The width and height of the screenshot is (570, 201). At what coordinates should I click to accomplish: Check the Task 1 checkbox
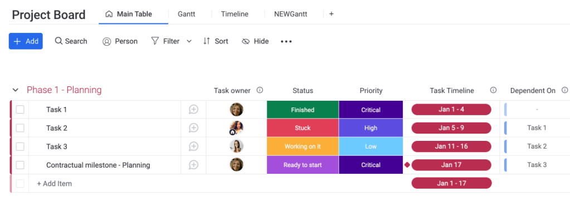20,109
